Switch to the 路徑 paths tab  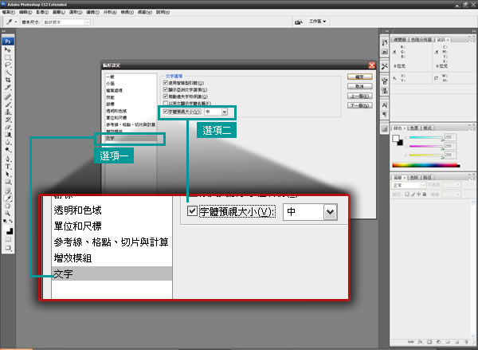[428, 177]
